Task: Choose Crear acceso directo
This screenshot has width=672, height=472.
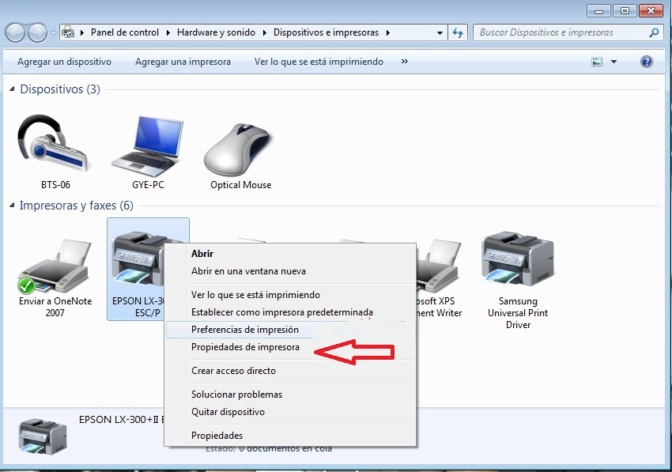Action: coord(290,370)
